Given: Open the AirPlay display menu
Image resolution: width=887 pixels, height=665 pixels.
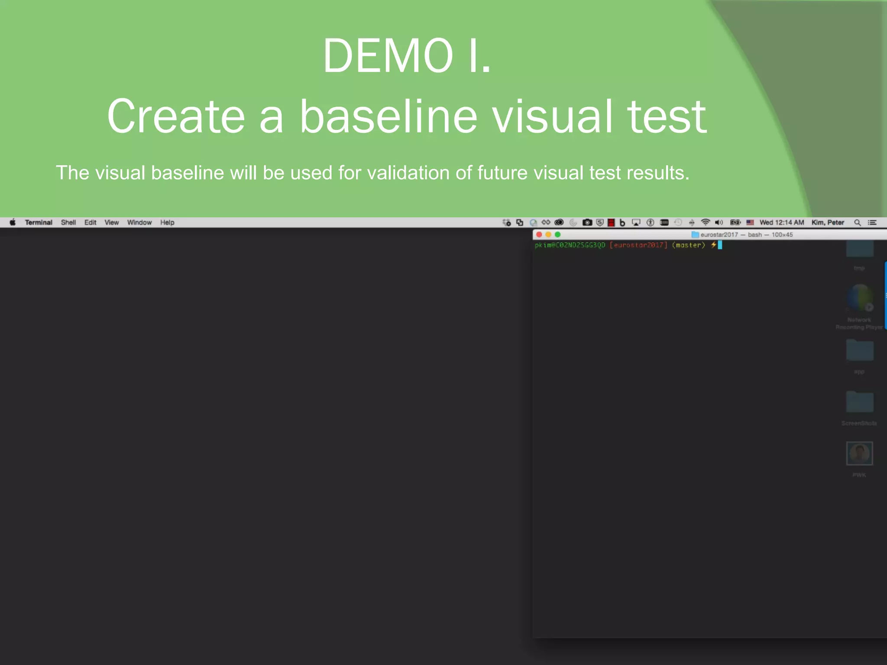Looking at the screenshot, I should pyautogui.click(x=636, y=222).
